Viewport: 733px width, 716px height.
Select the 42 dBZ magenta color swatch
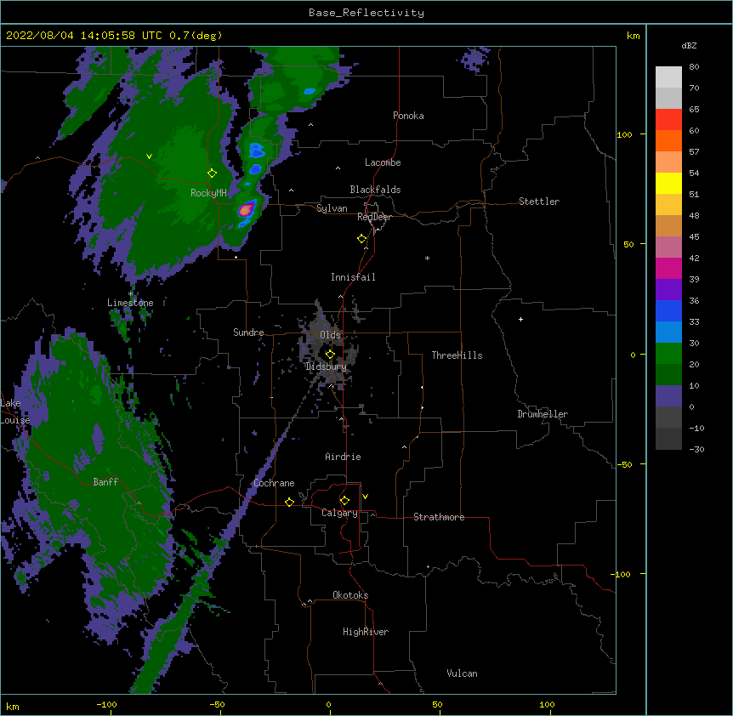click(668, 268)
